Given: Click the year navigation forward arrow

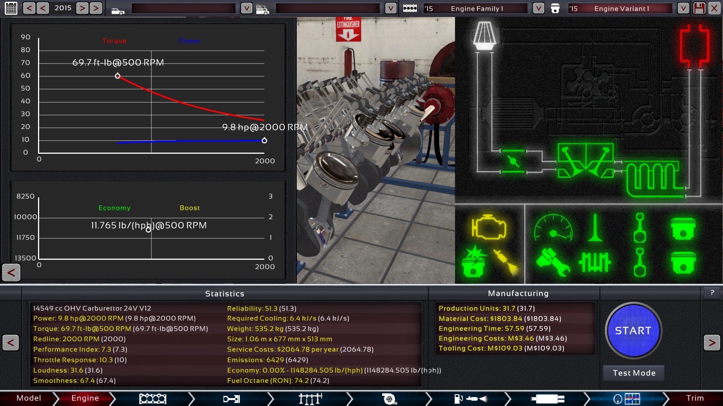Looking at the screenshot, I should 81,8.
